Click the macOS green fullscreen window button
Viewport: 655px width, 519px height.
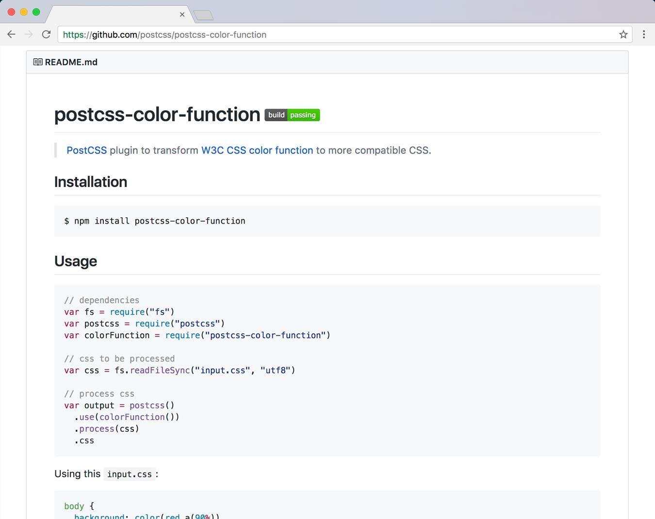click(36, 12)
